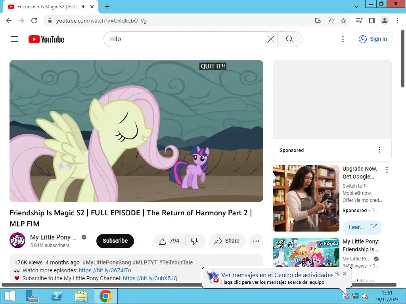Open the Chrome three-dot menu
The image size is (406, 304).
pyautogui.click(x=397, y=21)
